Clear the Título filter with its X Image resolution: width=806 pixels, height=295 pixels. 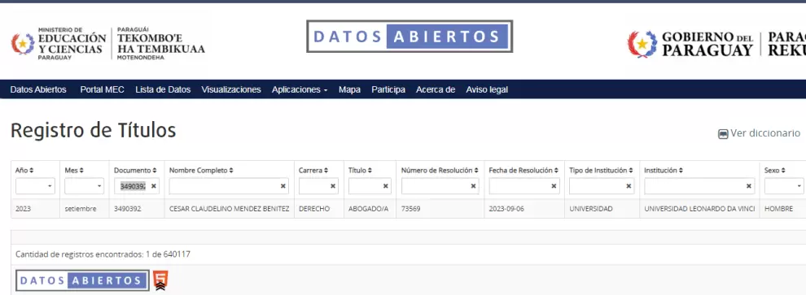385,186
